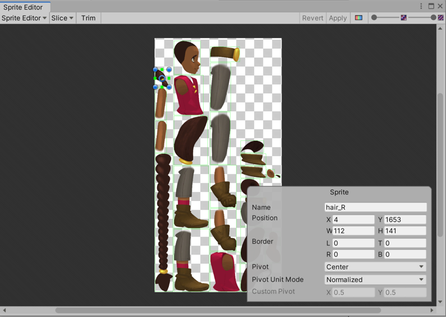446x317 pixels.
Task: Maximize the Sprite Editor window
Action: [x=431, y=6]
